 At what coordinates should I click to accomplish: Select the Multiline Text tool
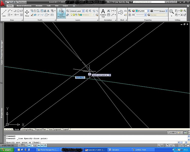(x=103, y=13)
